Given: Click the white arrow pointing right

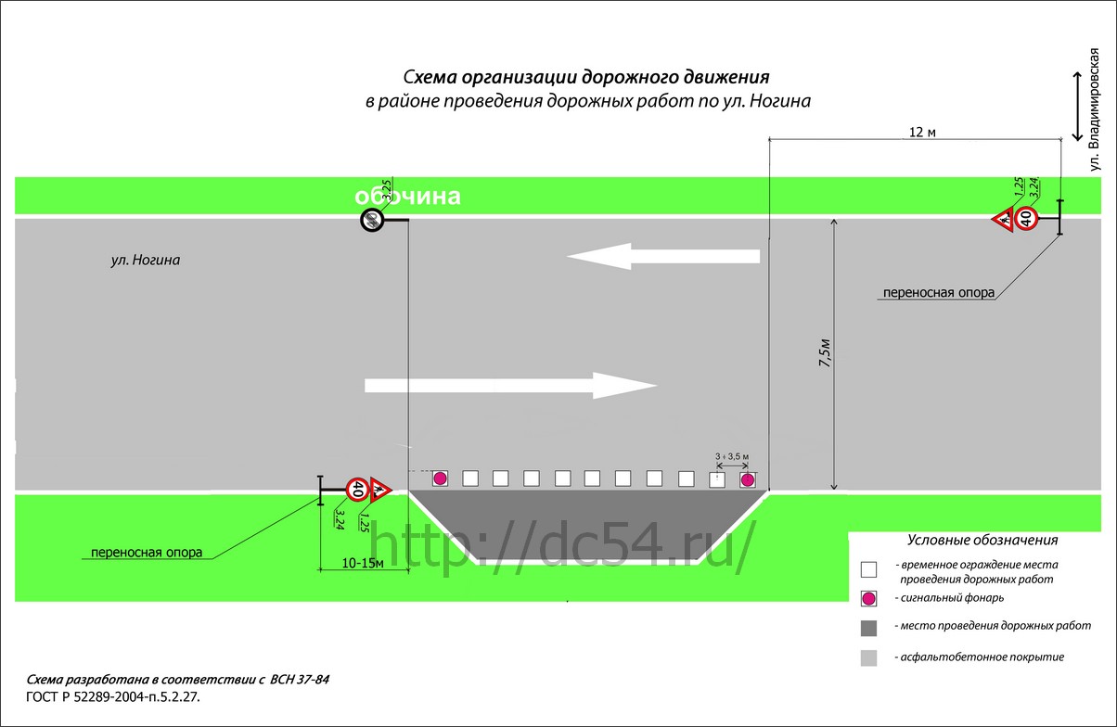Looking at the screenshot, I should click(510, 385).
